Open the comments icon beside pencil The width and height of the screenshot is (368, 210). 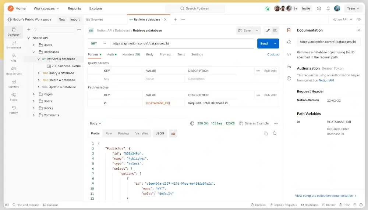[275, 30]
